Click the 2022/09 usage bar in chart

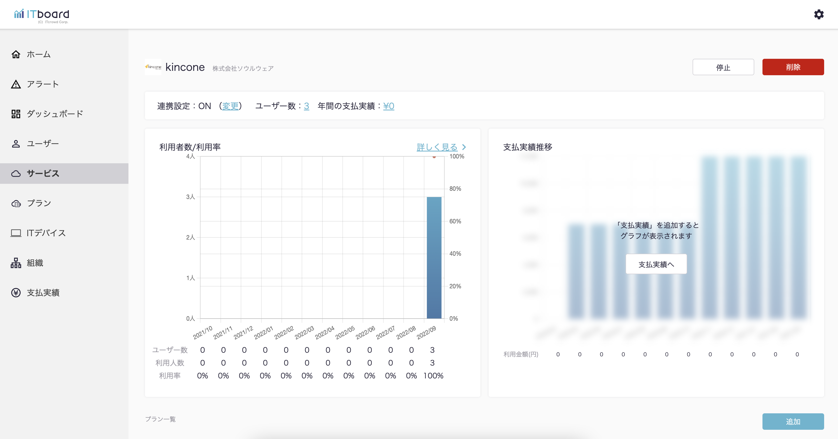click(434, 257)
